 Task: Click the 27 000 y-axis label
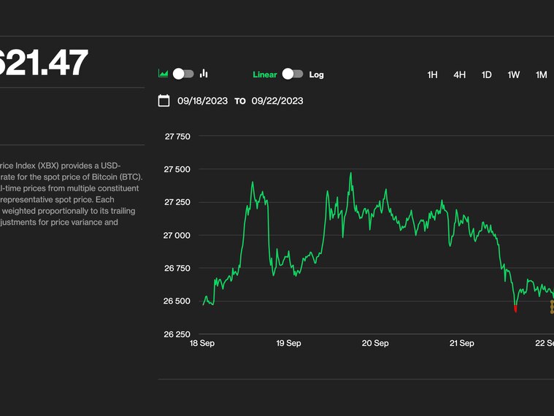coord(177,235)
